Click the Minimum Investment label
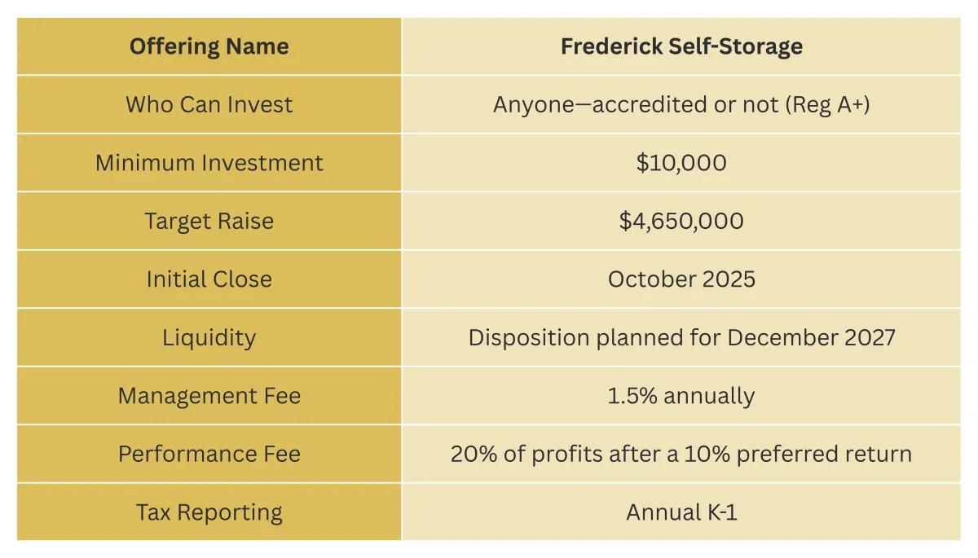978x558 pixels. pyautogui.click(x=209, y=163)
